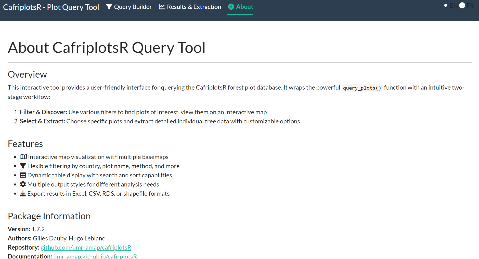Viewport: 479px width, 259px height.
Task: Click the CafriplotsR - Plot Query Tool brand title
Action: click(x=51, y=7)
